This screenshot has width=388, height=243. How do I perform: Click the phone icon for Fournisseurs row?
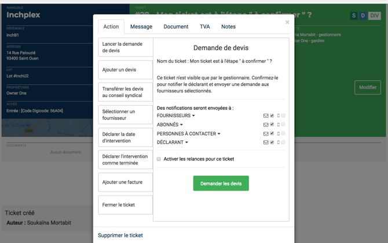point(278,116)
